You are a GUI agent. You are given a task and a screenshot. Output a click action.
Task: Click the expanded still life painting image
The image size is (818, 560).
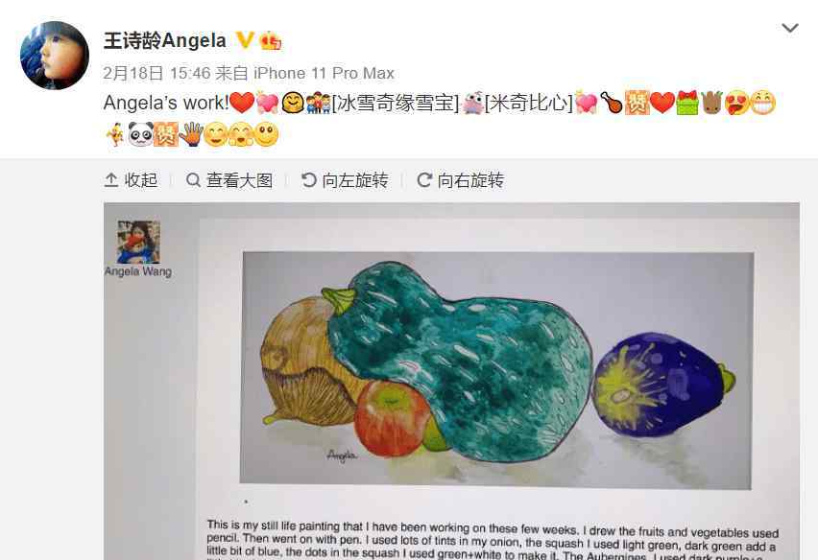tap(451, 382)
